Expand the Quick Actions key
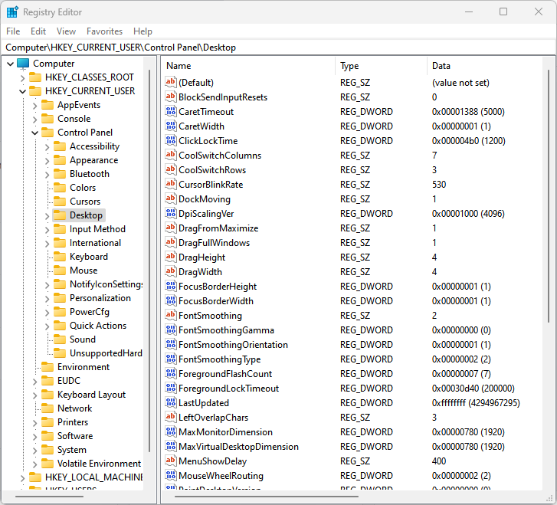The height and width of the screenshot is (505, 557). pyautogui.click(x=47, y=326)
